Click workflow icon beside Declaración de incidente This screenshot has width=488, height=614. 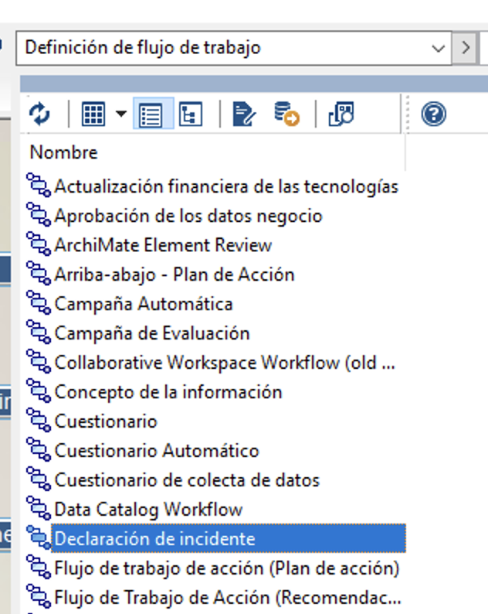click(x=39, y=538)
